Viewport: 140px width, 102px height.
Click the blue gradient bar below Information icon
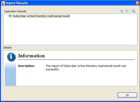click(10, 74)
